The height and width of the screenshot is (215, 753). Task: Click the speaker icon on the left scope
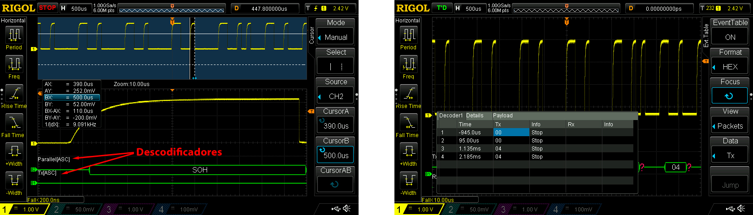(347, 209)
